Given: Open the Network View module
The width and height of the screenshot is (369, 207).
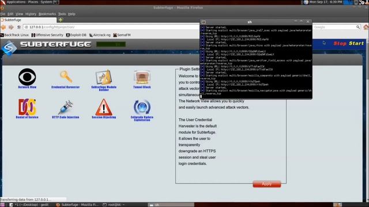Looking at the screenshot, I should [27, 78].
